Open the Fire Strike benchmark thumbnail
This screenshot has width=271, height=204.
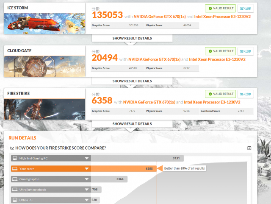pos(44,109)
